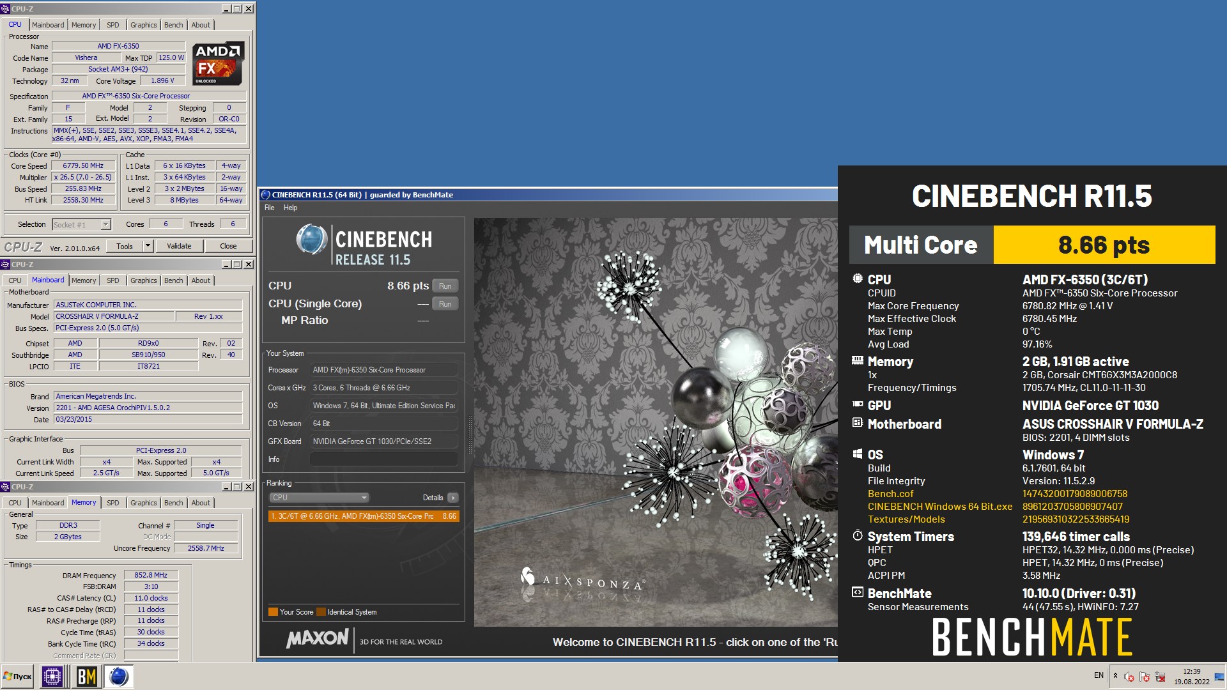Open the Tools dropdown arrow in CPU-Z
This screenshot has height=690, width=1227.
point(148,246)
